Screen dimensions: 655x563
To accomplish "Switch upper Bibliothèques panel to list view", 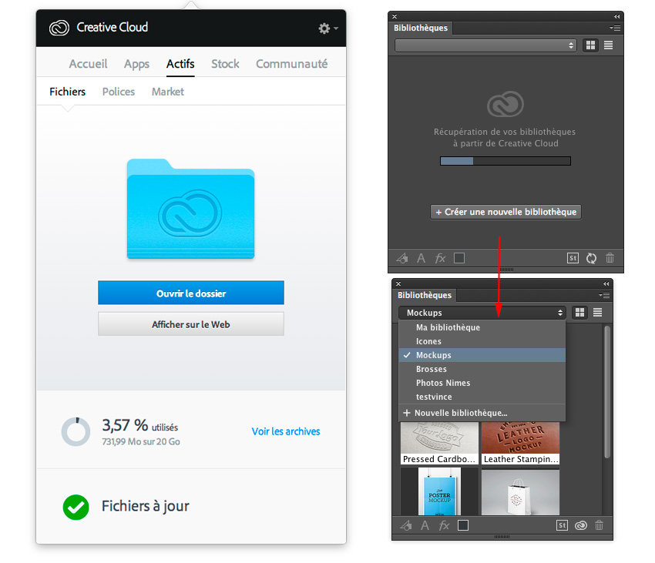I will click(608, 45).
